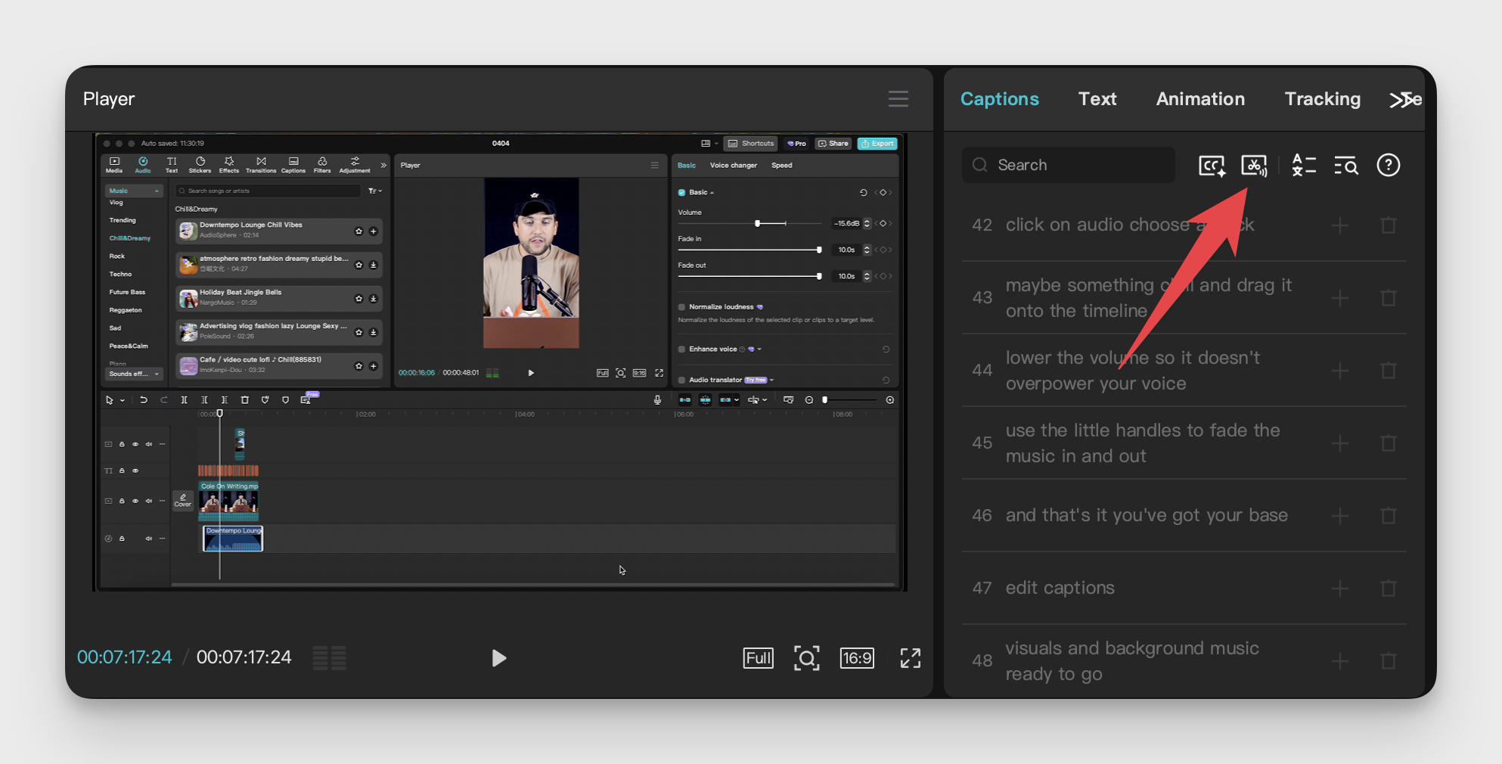The height and width of the screenshot is (764, 1502).
Task: Open the find and replace icon
Action: point(1346,166)
